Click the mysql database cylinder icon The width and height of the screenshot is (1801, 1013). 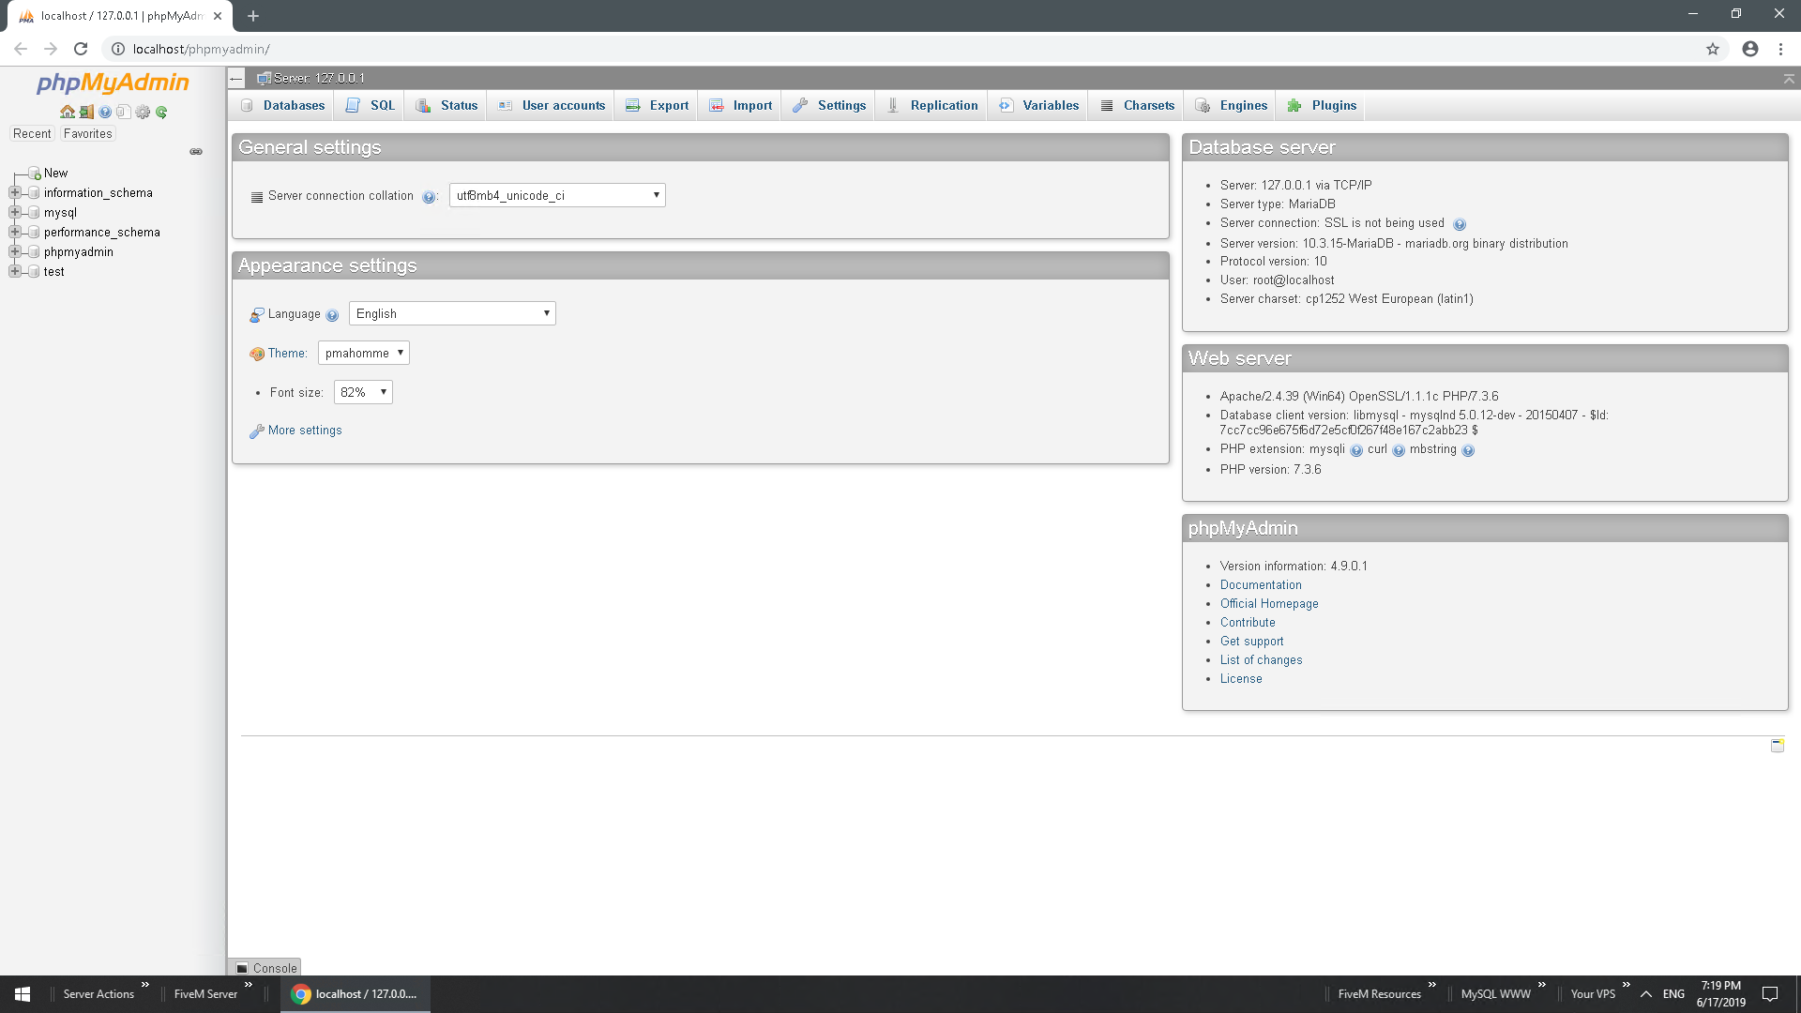pyautogui.click(x=34, y=213)
